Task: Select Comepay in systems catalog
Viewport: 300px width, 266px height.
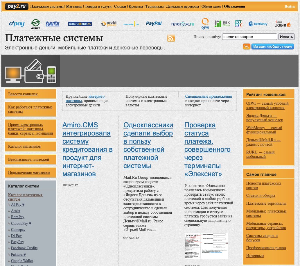Action: pos(18,230)
